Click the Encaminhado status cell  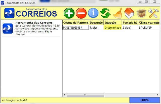coord(113,28)
